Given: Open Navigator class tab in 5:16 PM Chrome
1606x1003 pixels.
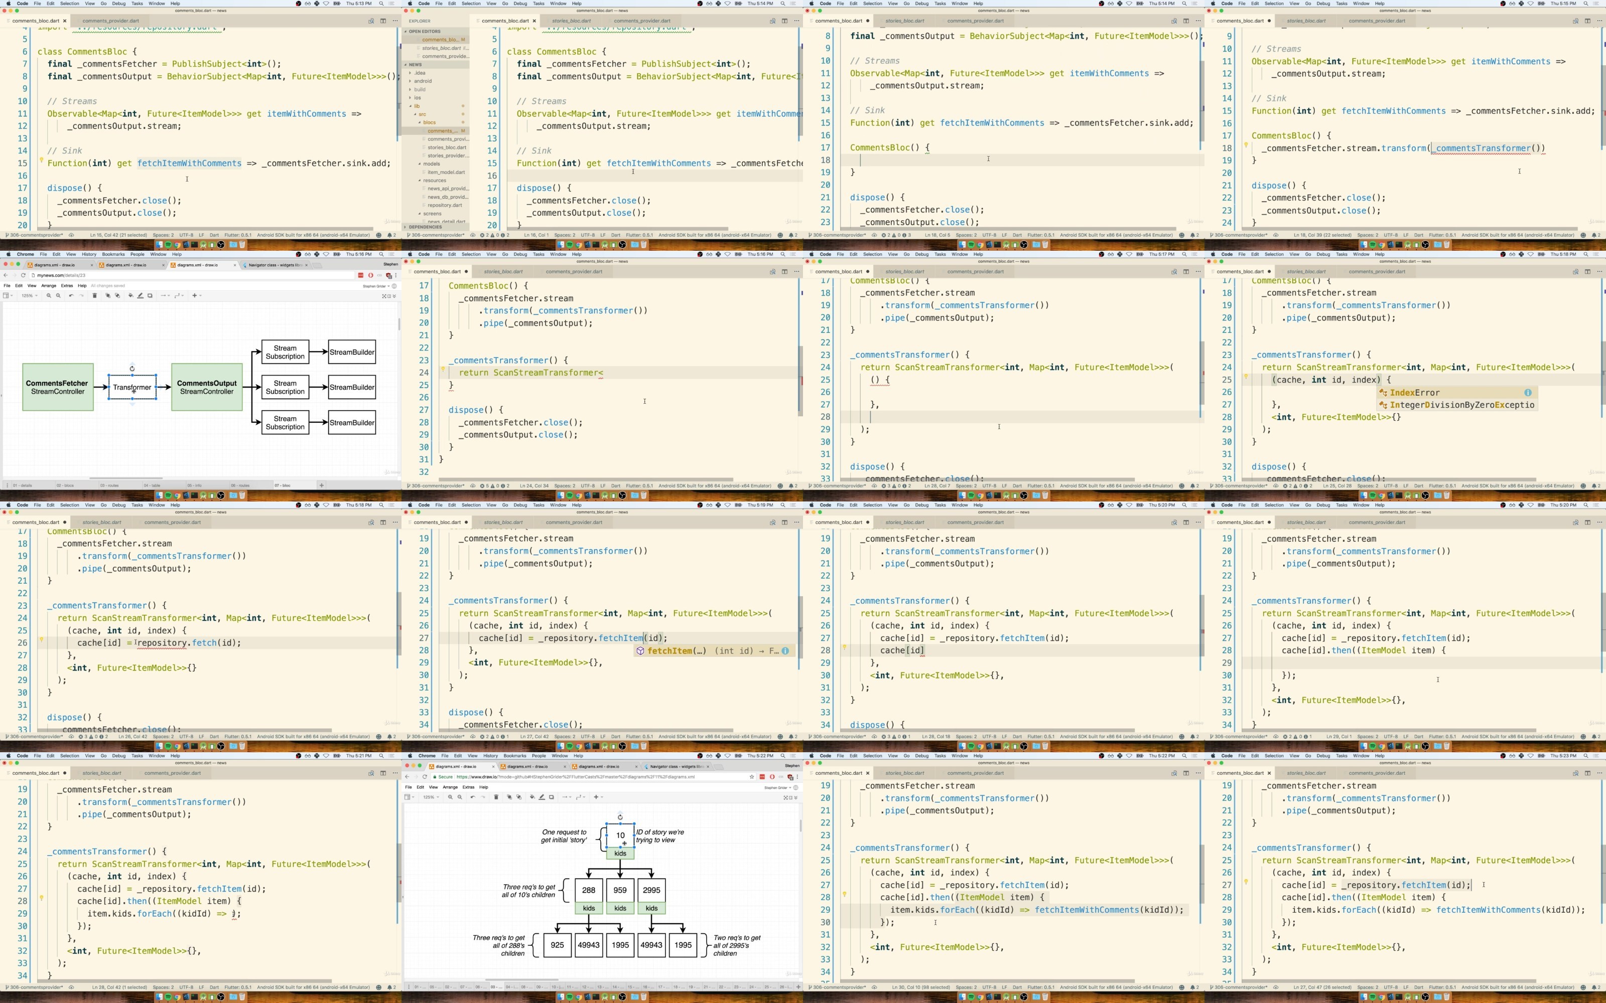Looking at the screenshot, I should click(276, 265).
